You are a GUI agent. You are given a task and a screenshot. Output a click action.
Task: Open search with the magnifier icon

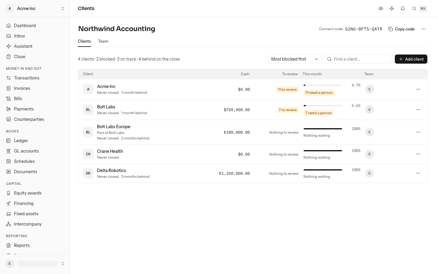[414, 9]
